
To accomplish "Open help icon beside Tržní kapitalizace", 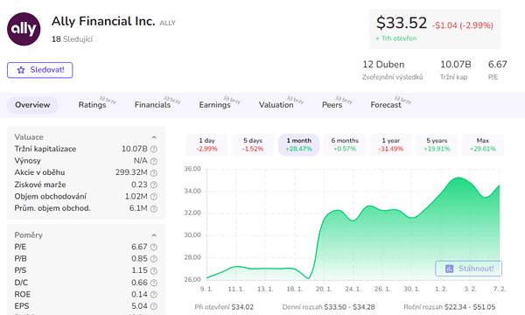I will coord(154,149).
